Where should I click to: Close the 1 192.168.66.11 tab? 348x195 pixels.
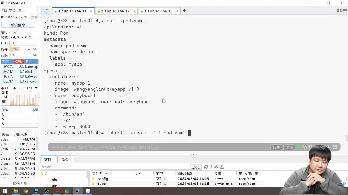click(x=91, y=11)
